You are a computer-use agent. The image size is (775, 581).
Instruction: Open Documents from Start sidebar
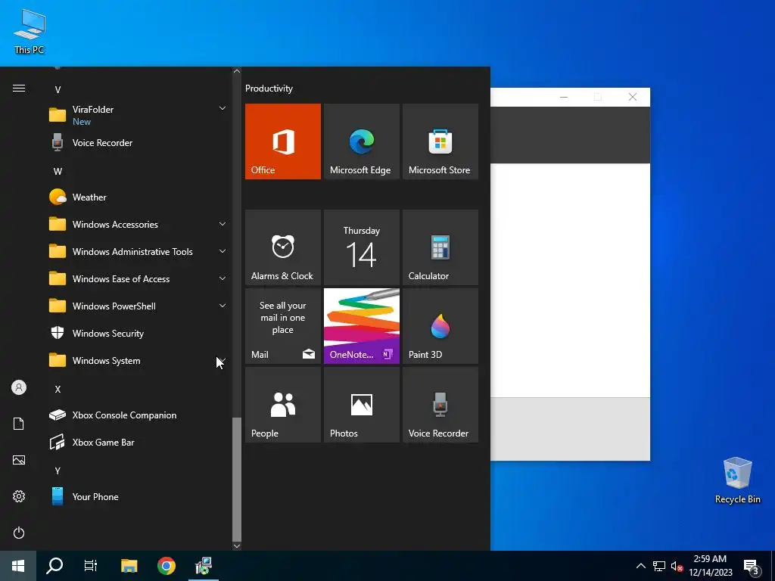(19, 424)
